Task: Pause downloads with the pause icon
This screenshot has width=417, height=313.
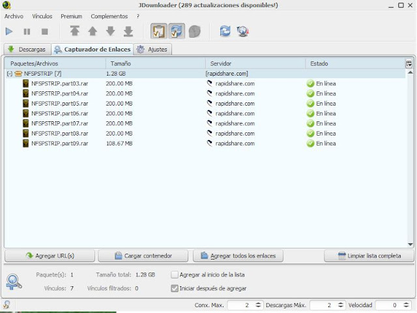Action: 27,31
